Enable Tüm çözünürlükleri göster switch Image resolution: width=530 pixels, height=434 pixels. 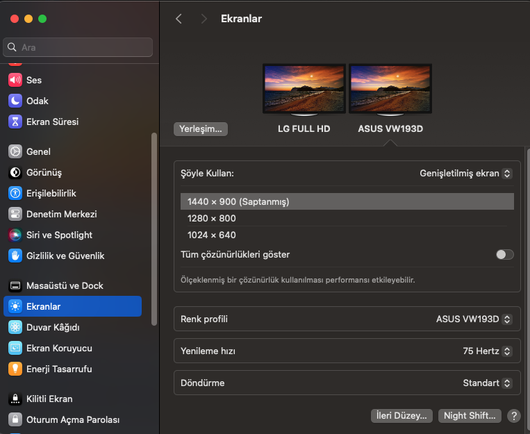[x=505, y=255]
